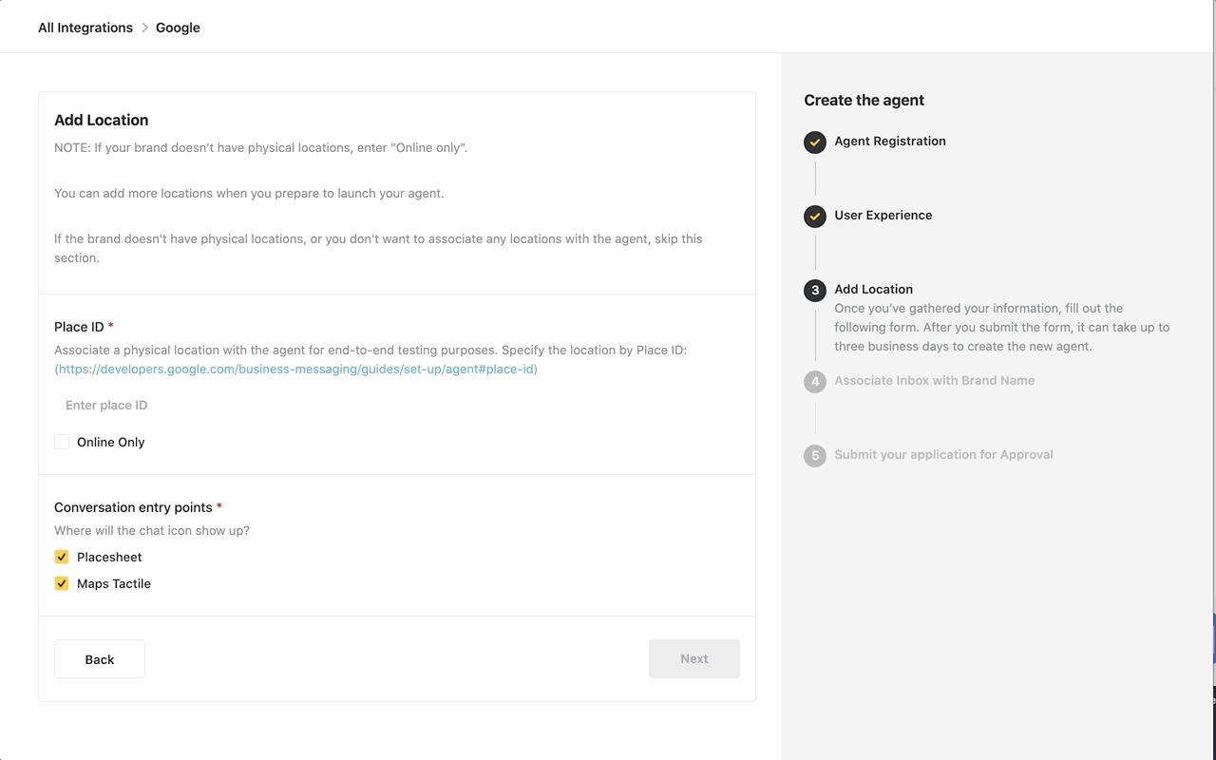Proceed with the Next button
Viewport: 1216px width, 760px height.
tap(694, 658)
